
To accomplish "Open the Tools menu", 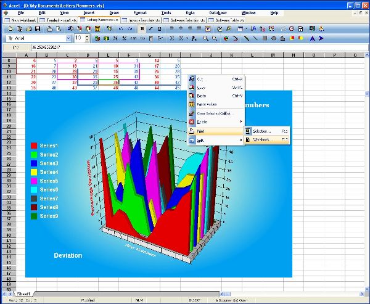I will point(166,13).
